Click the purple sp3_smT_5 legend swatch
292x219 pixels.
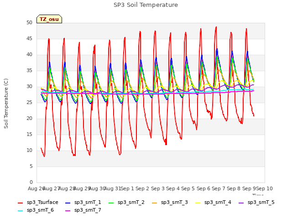point(241,203)
